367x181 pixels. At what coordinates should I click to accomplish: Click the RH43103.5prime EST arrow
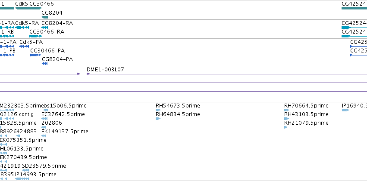287,119
